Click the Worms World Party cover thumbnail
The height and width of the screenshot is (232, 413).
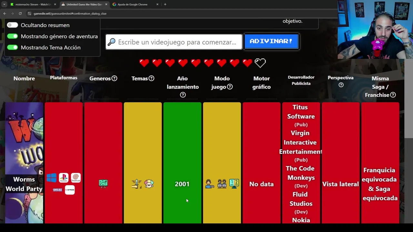pos(24,163)
